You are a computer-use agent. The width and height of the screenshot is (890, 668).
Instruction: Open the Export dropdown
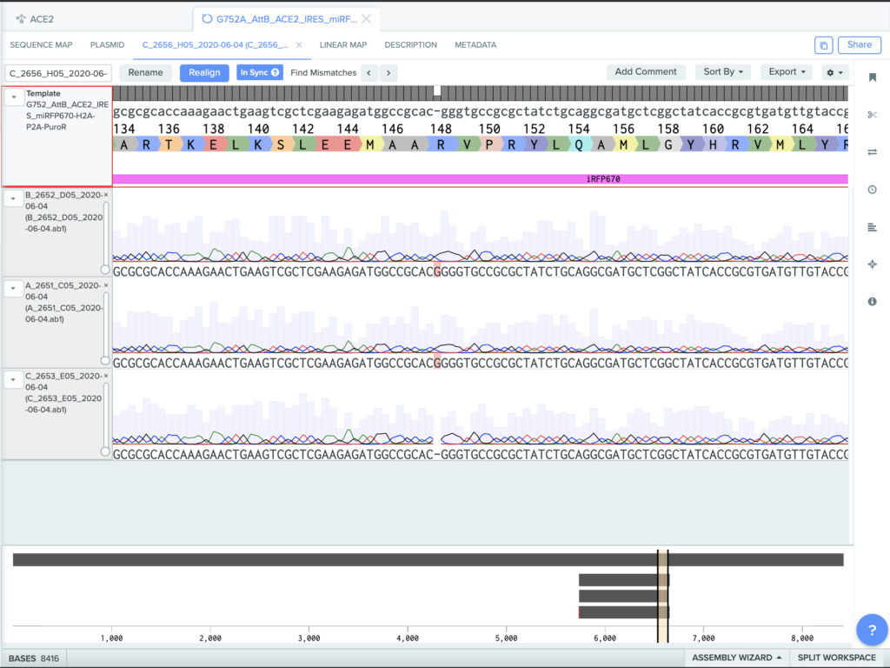787,71
